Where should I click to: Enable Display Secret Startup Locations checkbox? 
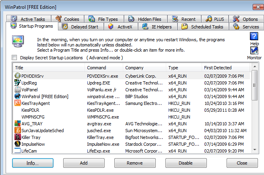(15, 58)
